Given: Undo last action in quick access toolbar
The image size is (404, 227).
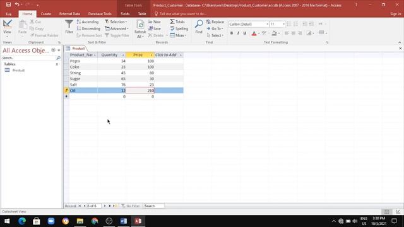Looking at the screenshot, I should (17, 4).
